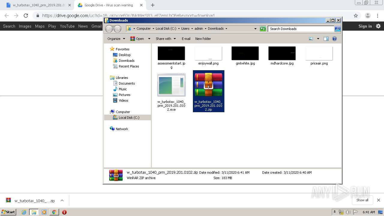Select the mdhardcore.jpg file

(282, 56)
